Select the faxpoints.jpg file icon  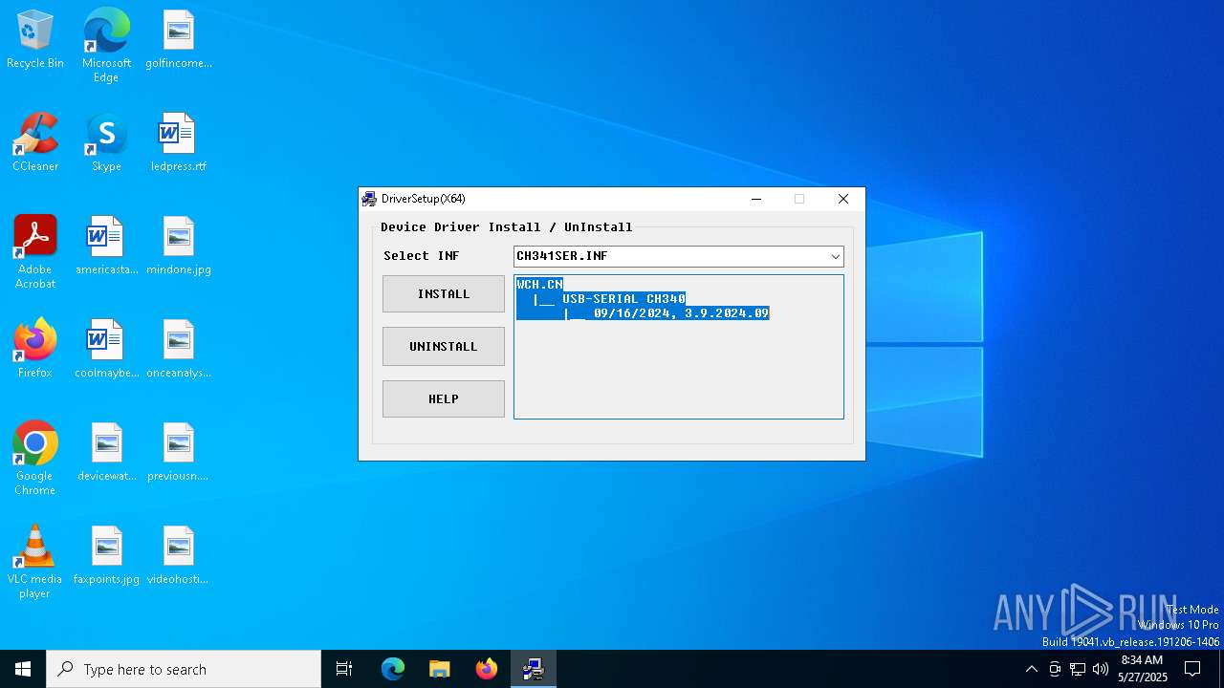pyautogui.click(x=106, y=556)
